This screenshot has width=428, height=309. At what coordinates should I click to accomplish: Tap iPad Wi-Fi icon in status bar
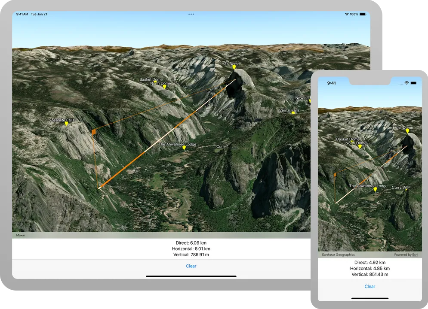347,14
